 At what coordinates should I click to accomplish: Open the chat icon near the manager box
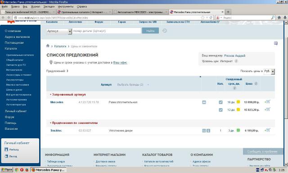pos(276,43)
